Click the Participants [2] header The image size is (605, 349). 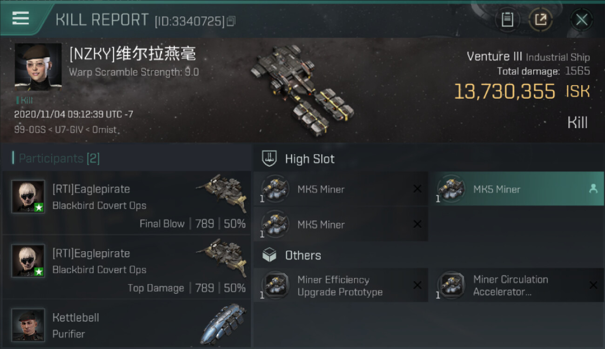pyautogui.click(x=59, y=158)
